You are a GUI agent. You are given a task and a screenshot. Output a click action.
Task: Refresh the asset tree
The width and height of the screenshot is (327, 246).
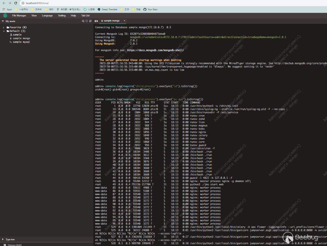tap(90, 21)
